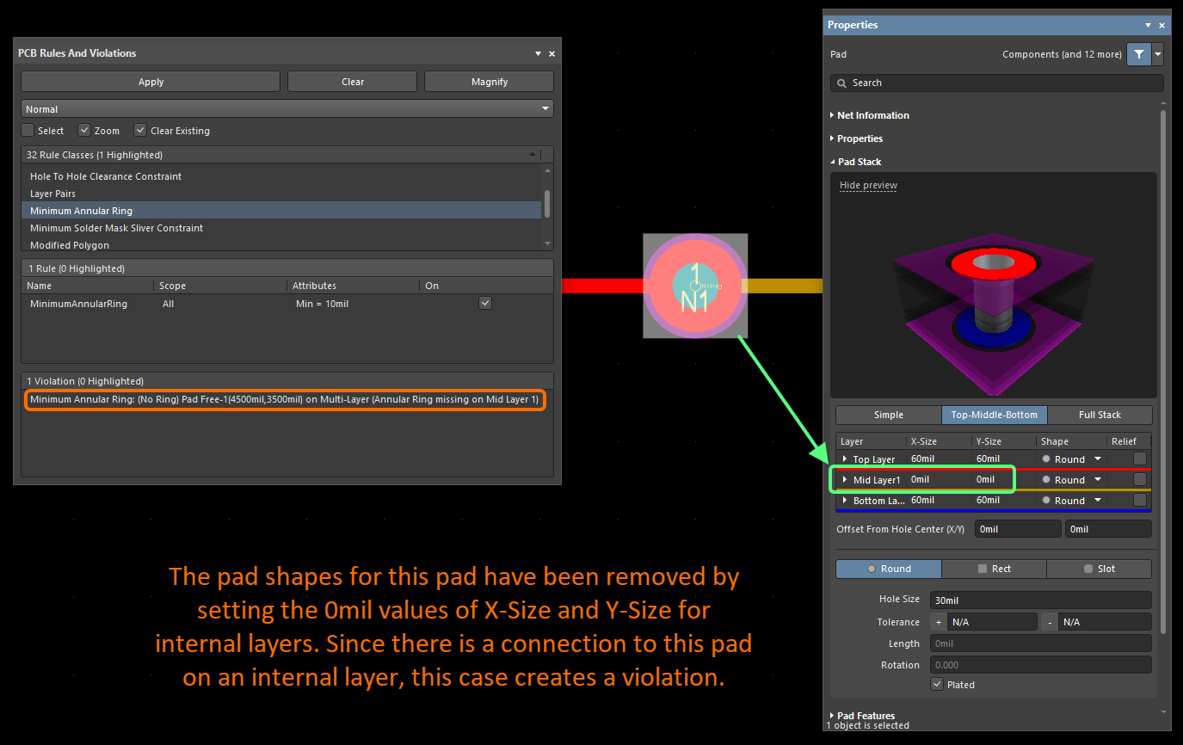Select the Slot hole shape option
Image resolution: width=1183 pixels, height=745 pixels.
click(x=1099, y=569)
